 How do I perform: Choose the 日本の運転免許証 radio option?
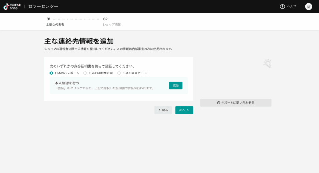[x=85, y=73]
